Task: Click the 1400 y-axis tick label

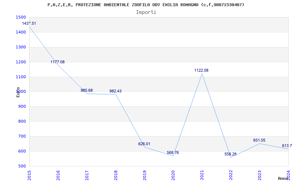Action: [21, 32]
